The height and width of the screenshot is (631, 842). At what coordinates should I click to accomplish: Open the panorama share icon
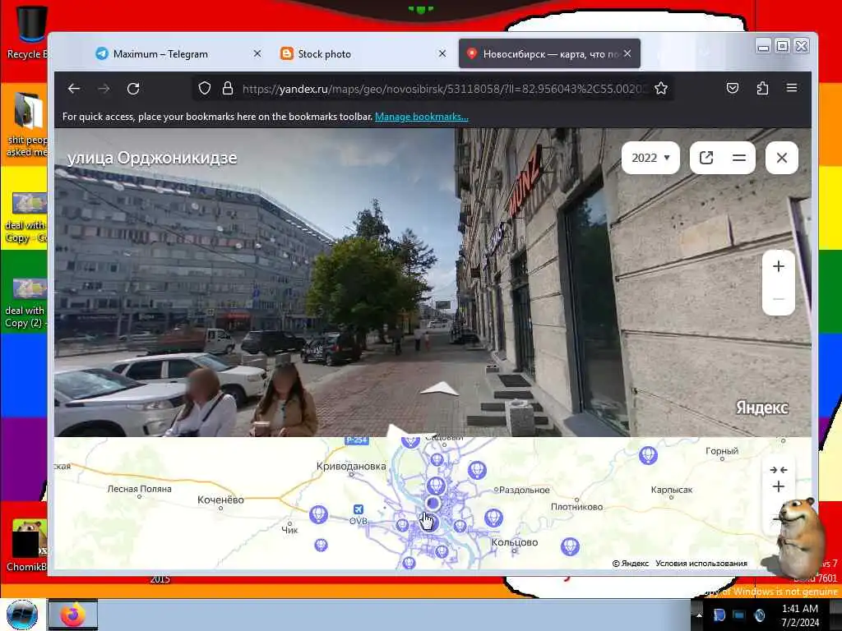706,158
